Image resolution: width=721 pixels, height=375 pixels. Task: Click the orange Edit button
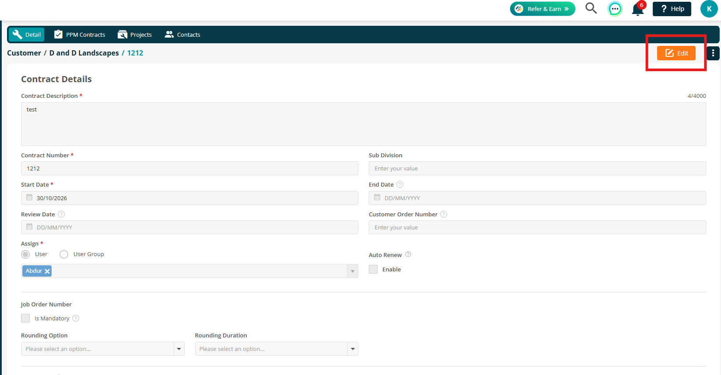pyautogui.click(x=676, y=53)
